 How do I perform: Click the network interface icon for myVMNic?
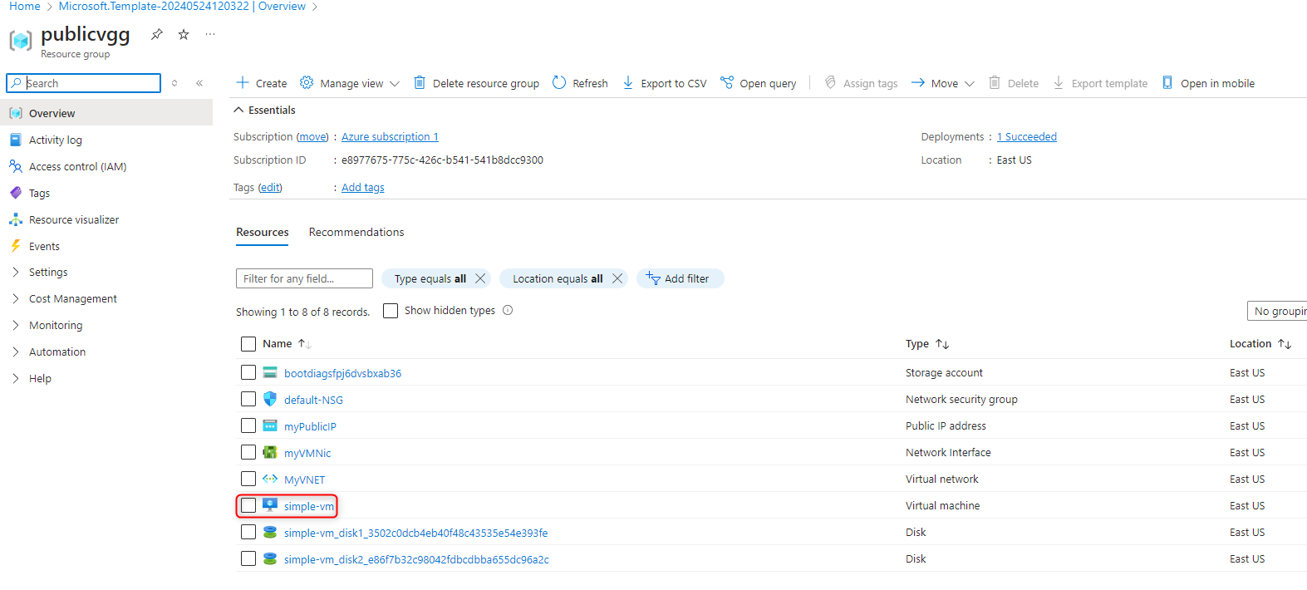pyautogui.click(x=270, y=452)
